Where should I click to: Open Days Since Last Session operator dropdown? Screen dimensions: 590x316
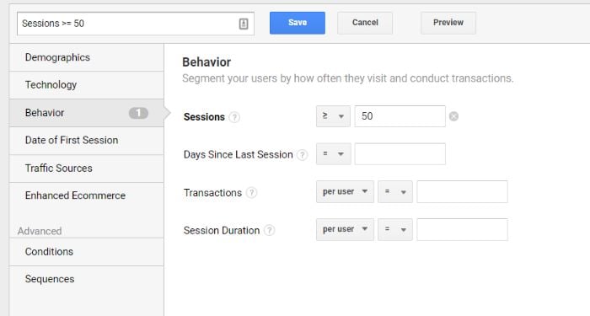334,154
